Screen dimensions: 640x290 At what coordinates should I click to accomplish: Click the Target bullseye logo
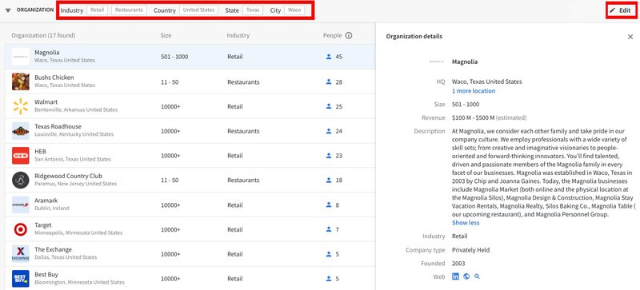click(21, 229)
